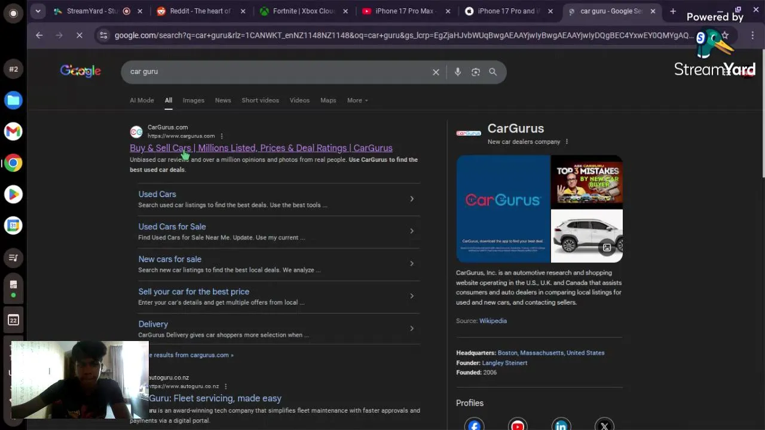Open site information icon in address bar

pyautogui.click(x=103, y=35)
